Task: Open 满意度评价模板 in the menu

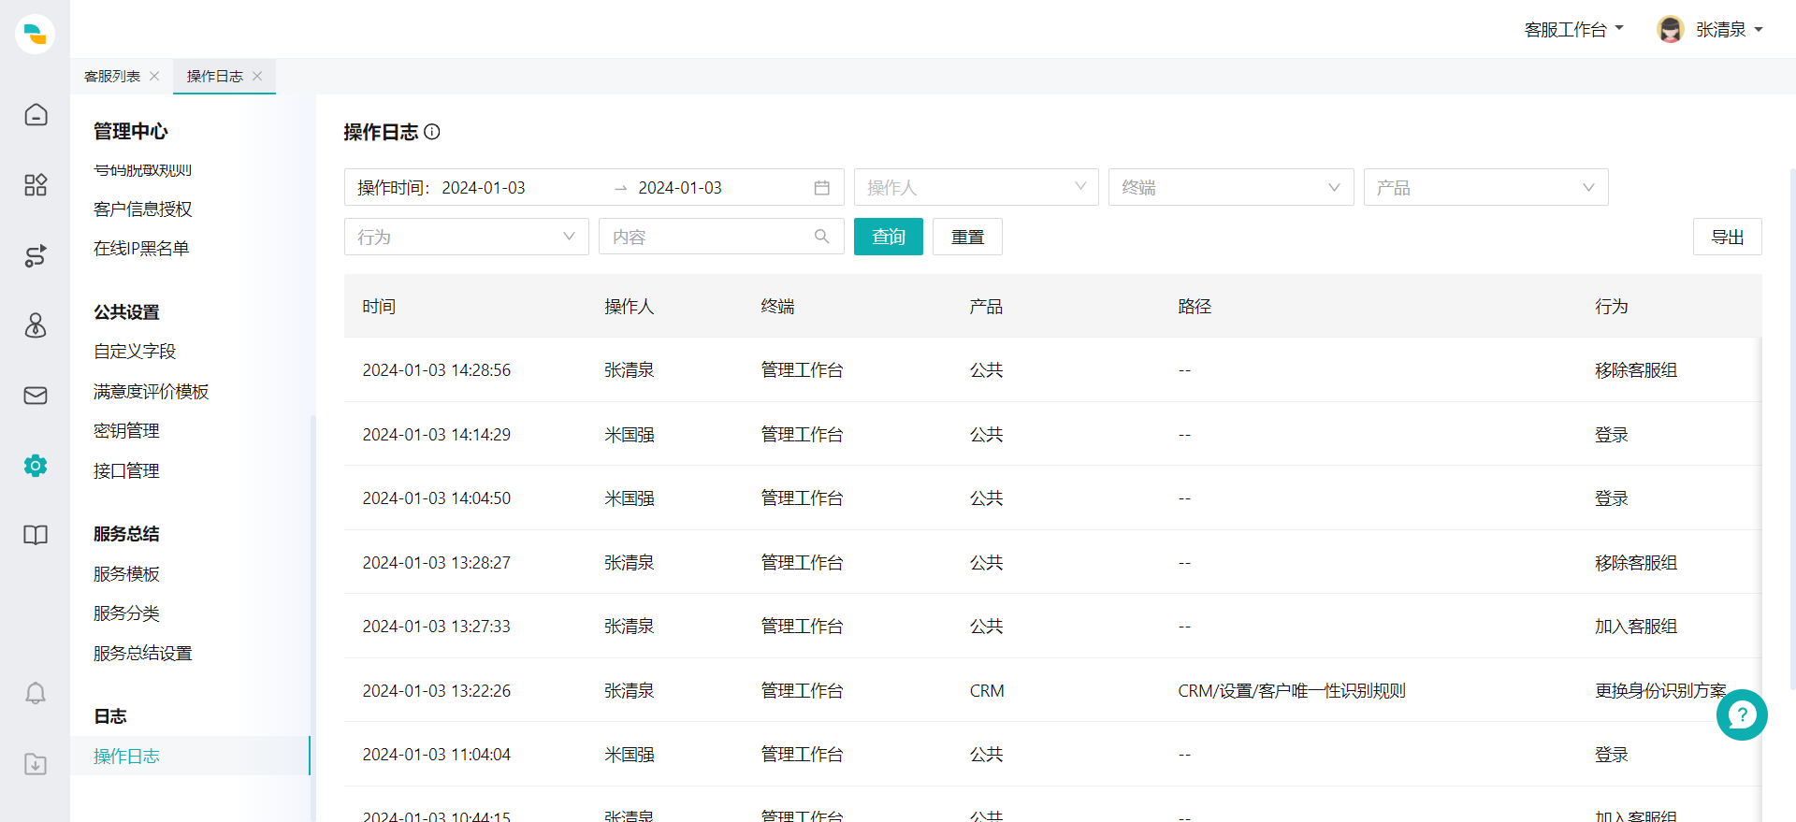Action: (152, 392)
